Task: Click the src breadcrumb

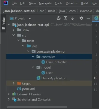Action: (42, 11)
